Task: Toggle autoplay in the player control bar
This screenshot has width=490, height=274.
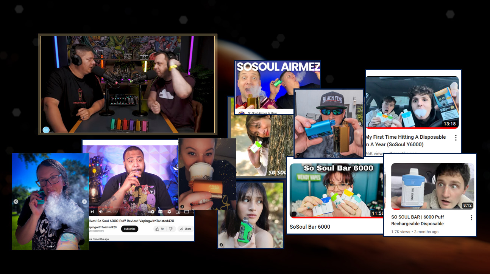Action: pyautogui.click(x=152, y=212)
